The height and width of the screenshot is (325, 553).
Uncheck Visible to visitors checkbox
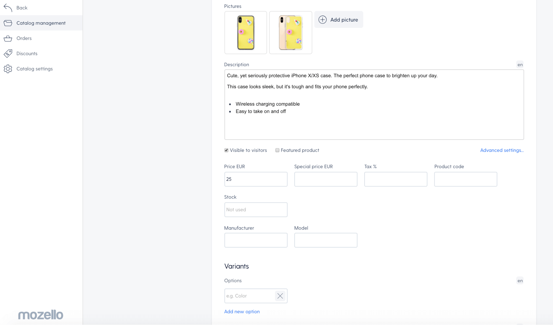coord(226,150)
